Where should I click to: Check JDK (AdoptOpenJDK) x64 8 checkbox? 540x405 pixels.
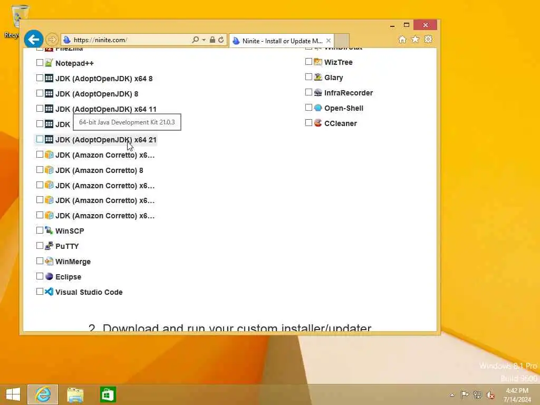tap(40, 78)
